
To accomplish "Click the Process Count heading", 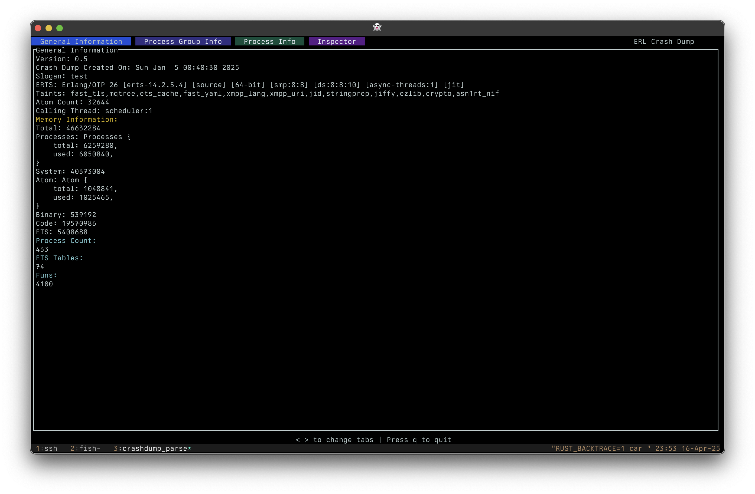I will [x=66, y=241].
